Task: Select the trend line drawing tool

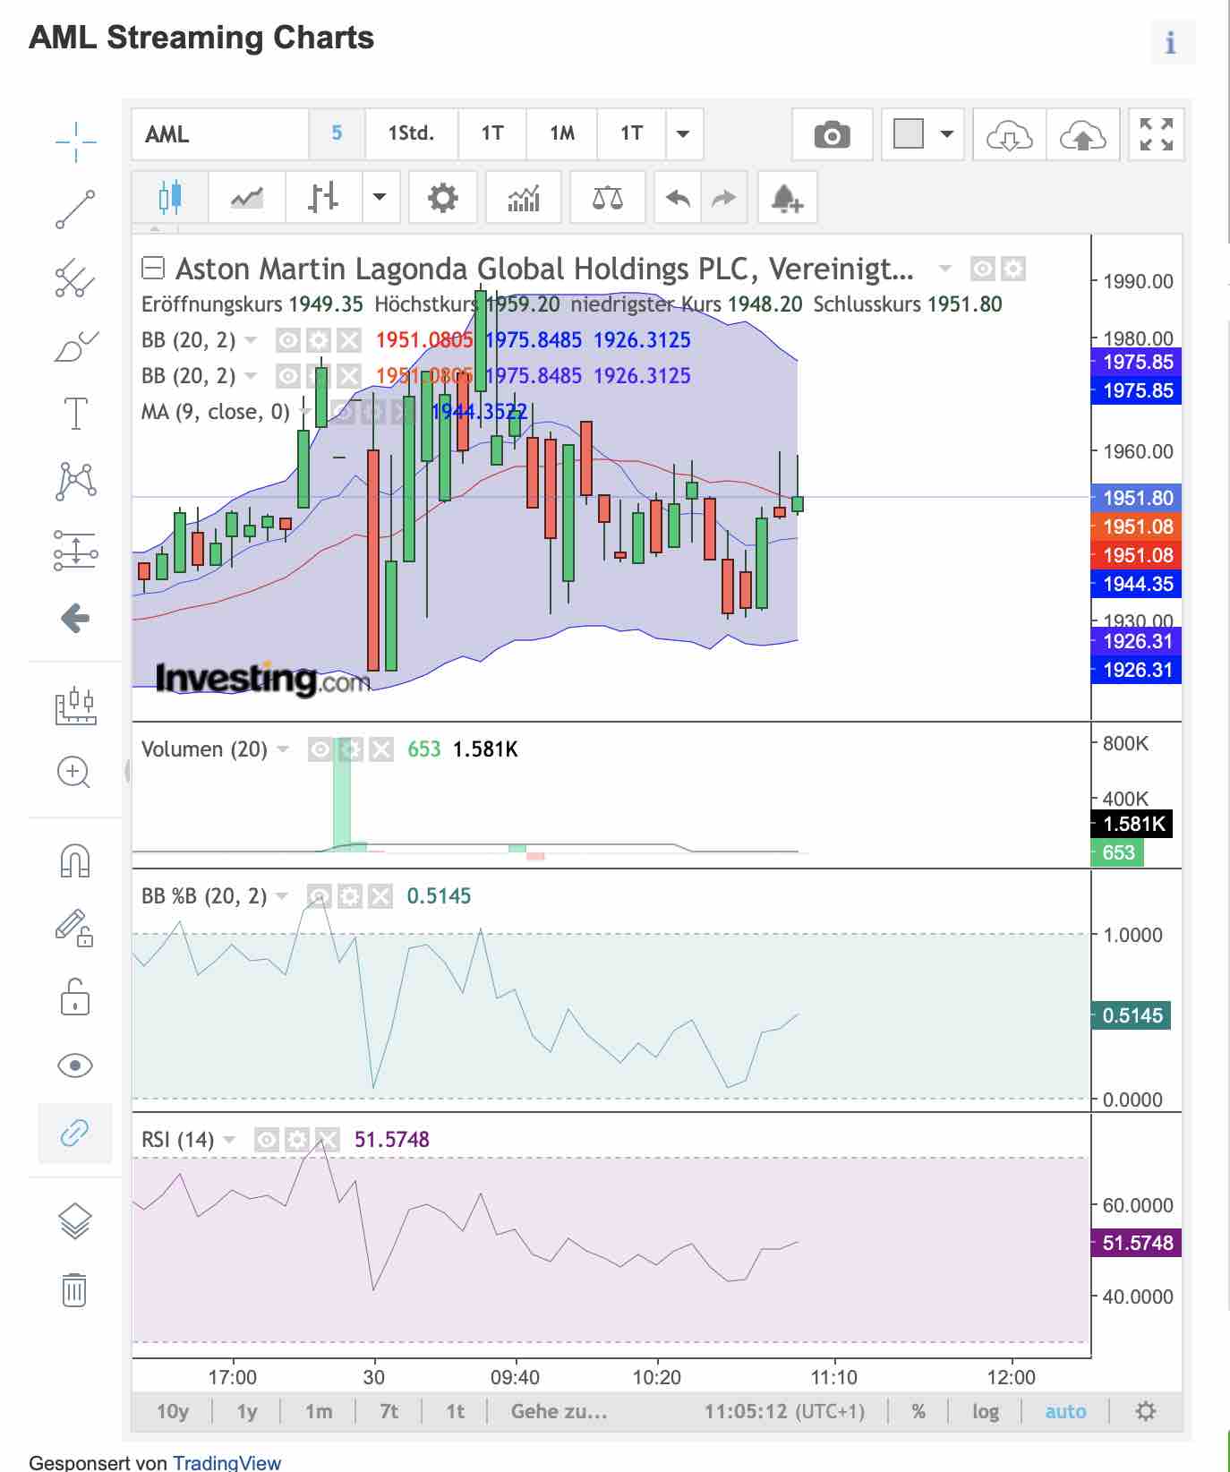Action: 75,210
